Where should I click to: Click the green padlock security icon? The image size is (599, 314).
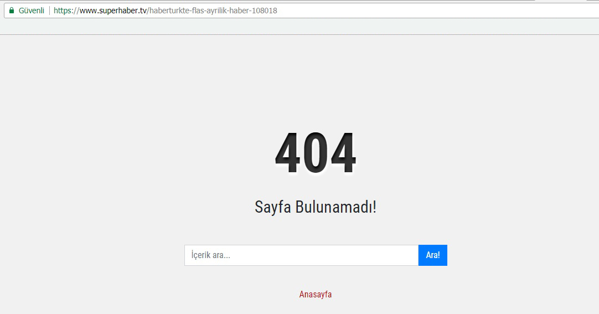(11, 11)
